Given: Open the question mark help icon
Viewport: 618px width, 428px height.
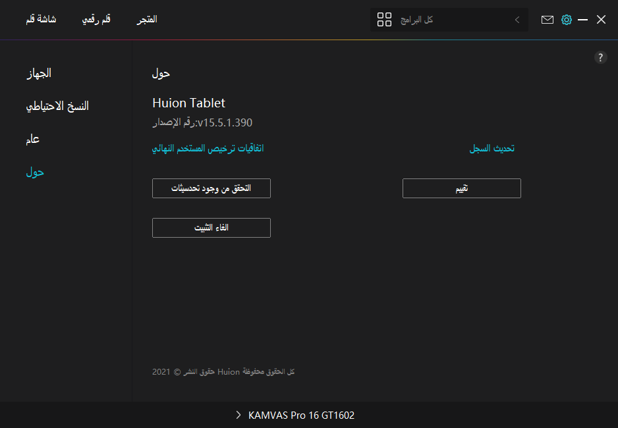Looking at the screenshot, I should tap(600, 57).
